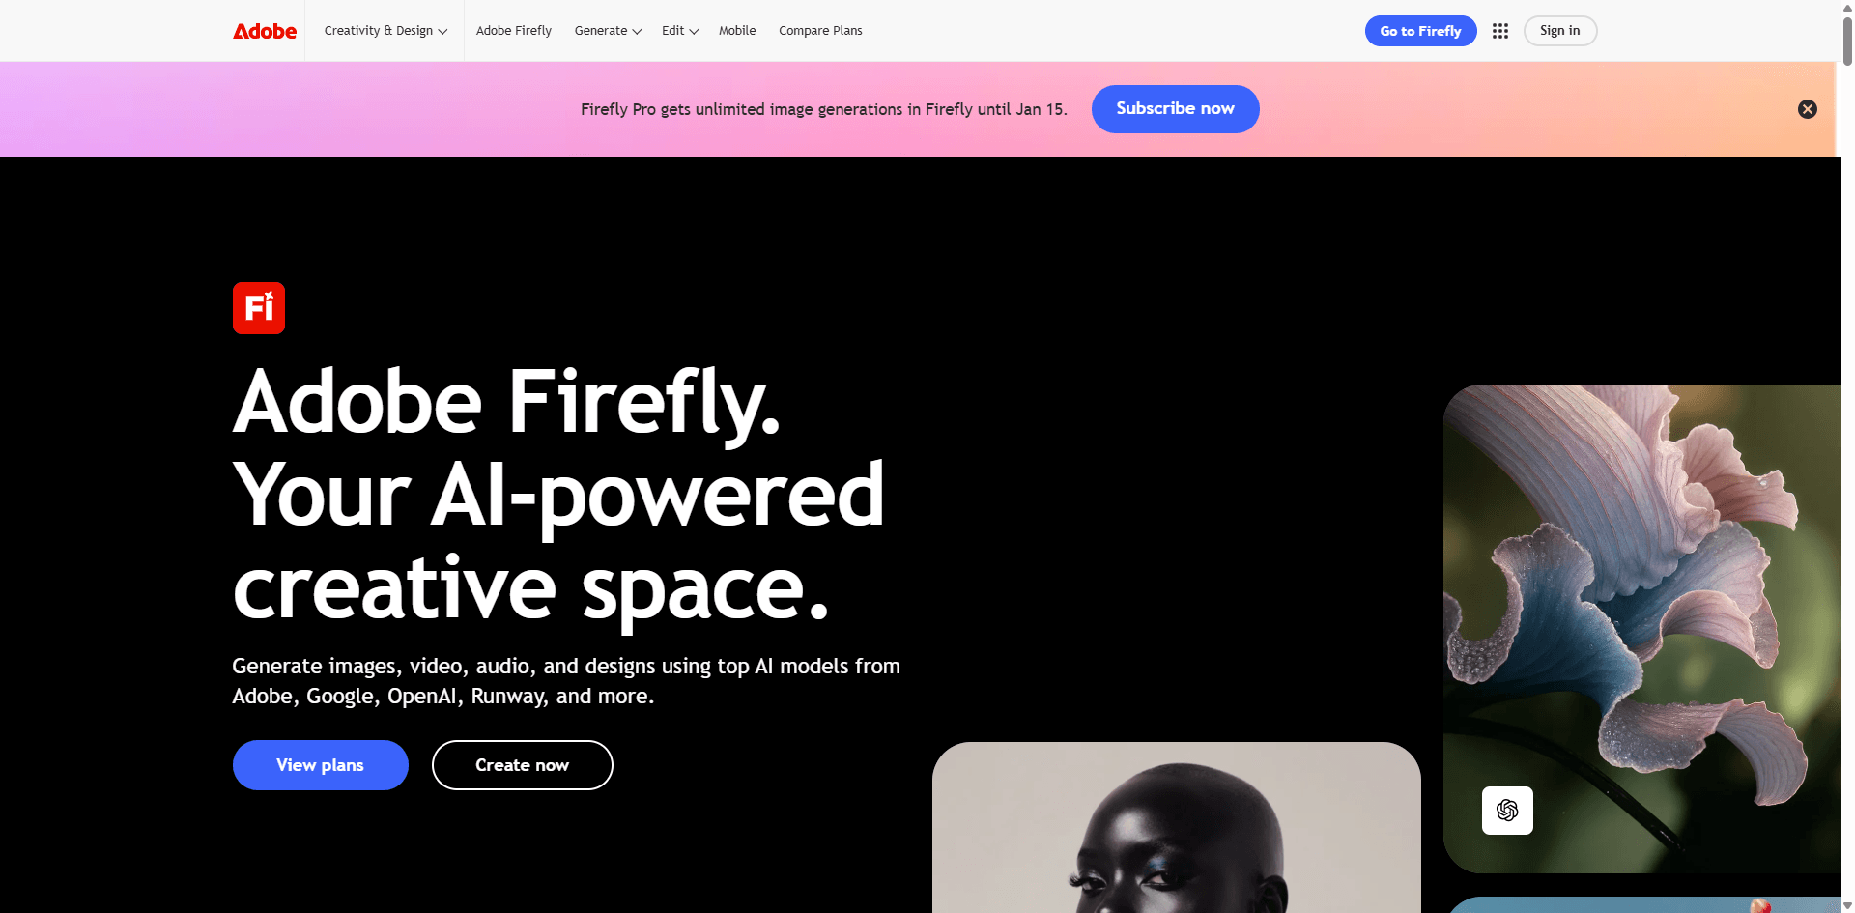
Task: Click the red Firefly Fi app icon
Action: point(259,308)
